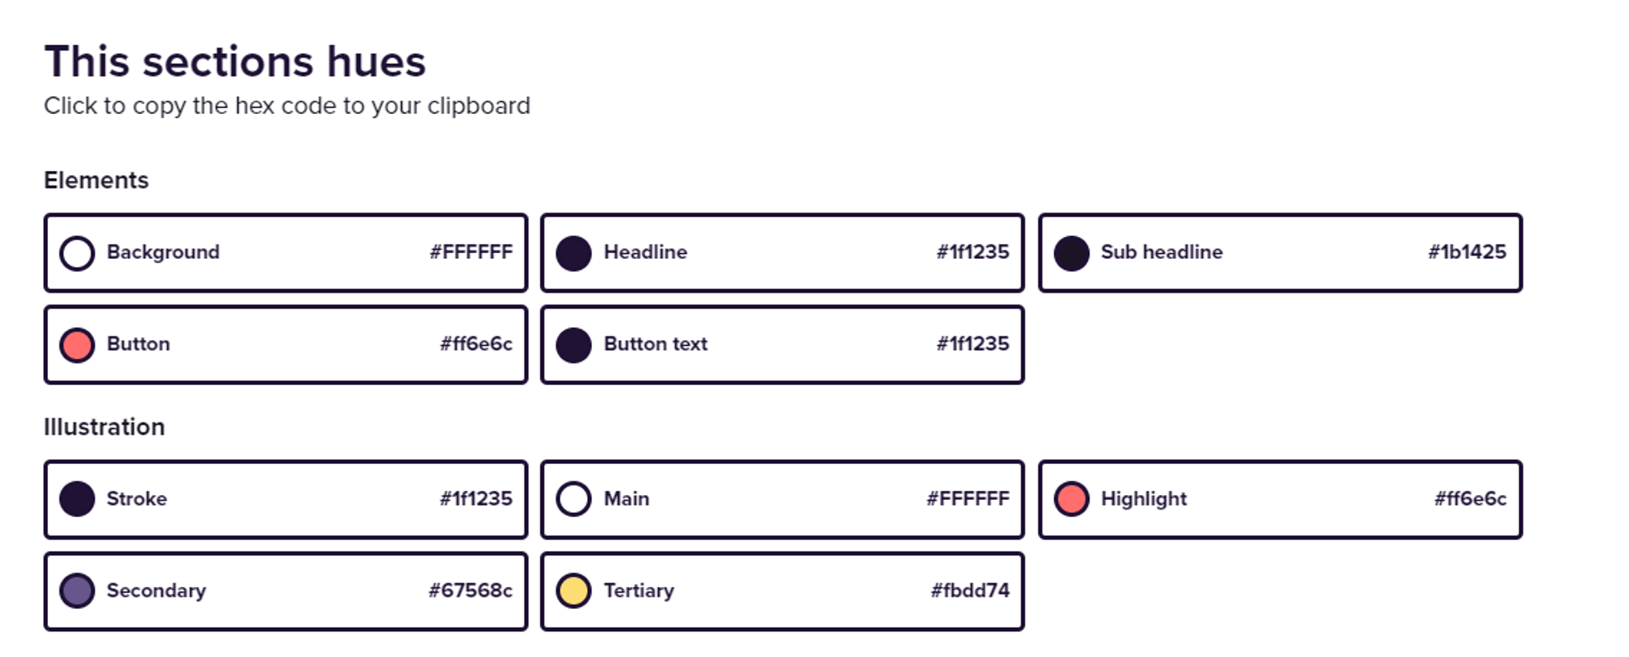Screen dimensions: 1629x657
Task: Click the Secondary purple color swatch circle
Action: point(77,591)
